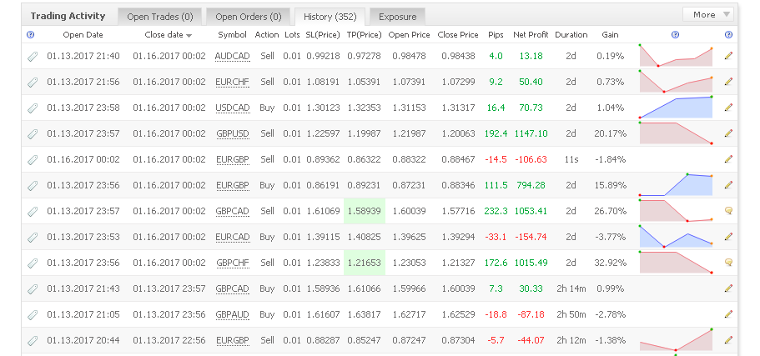
Task: Click the pencil icon on the GBPAUD row
Action: (x=728, y=314)
